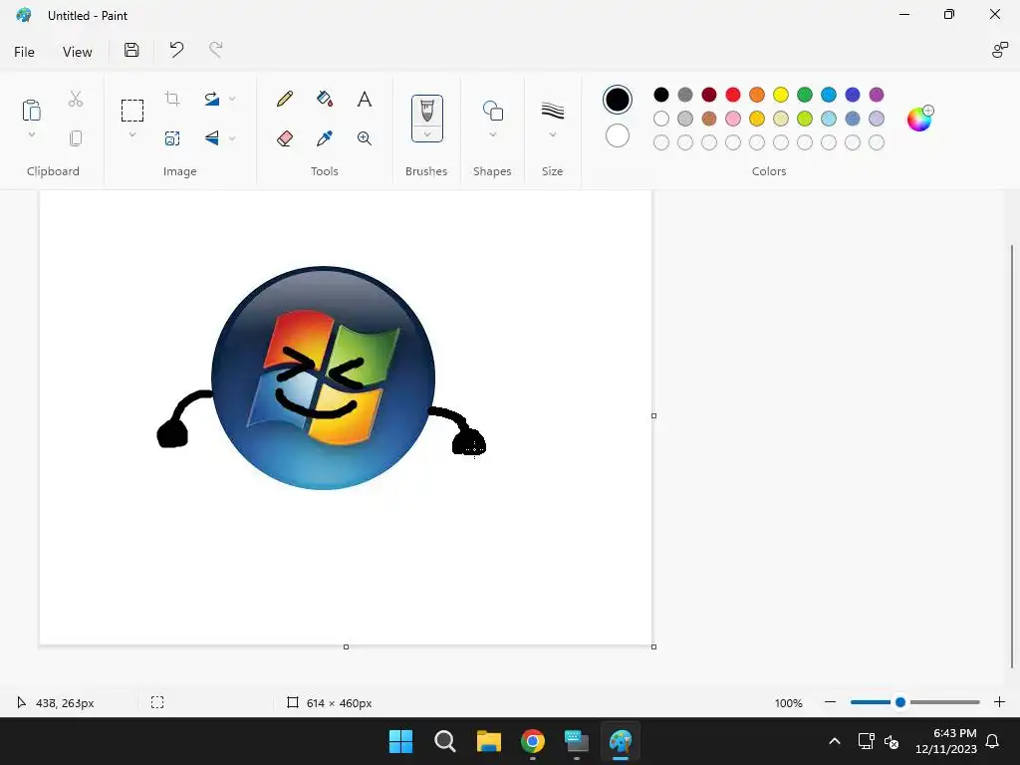Pick the dark red color swatch
The height and width of the screenshot is (765, 1020).
pos(709,95)
